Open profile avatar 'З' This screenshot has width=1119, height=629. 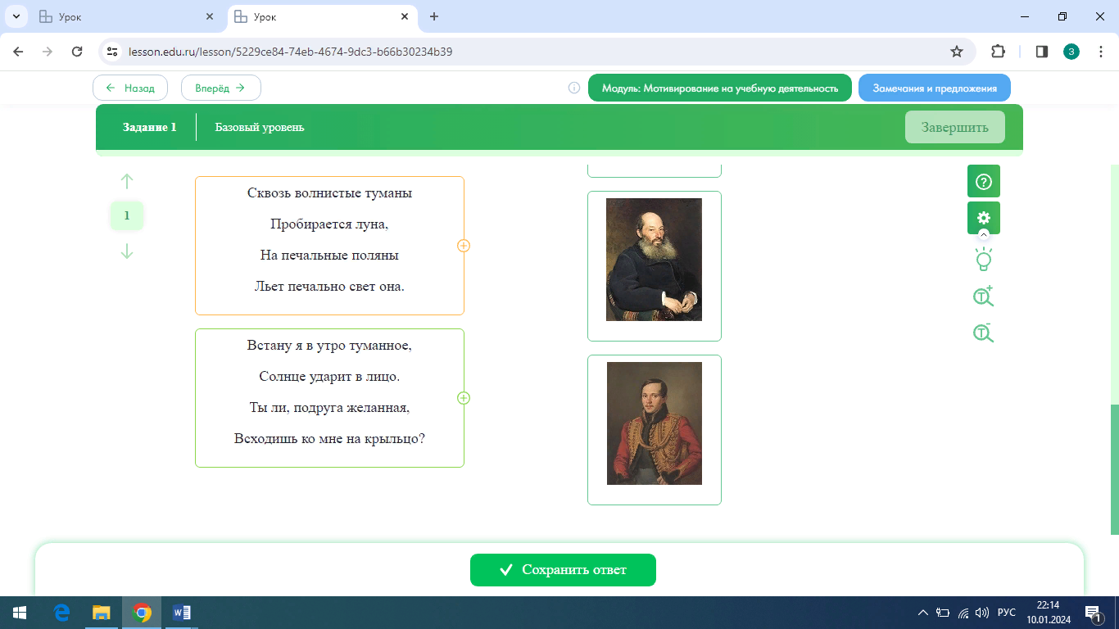pos(1071,52)
